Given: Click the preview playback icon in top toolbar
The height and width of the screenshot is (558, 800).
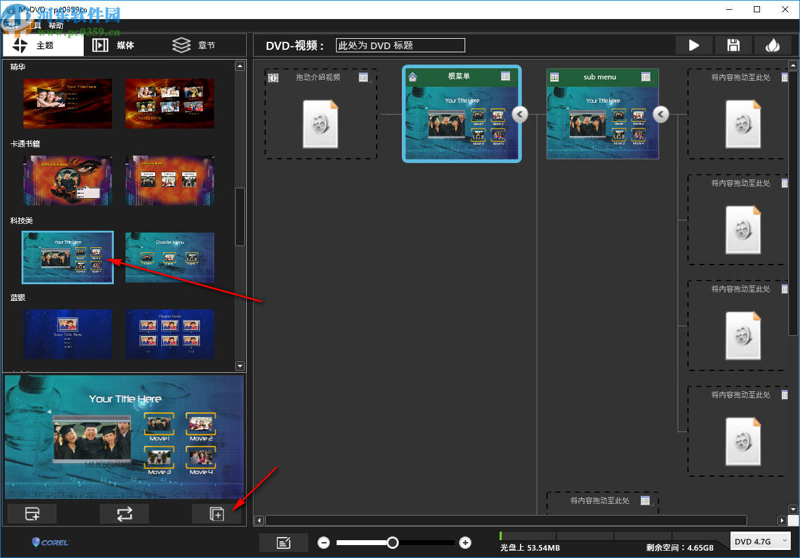Looking at the screenshot, I should [694, 45].
